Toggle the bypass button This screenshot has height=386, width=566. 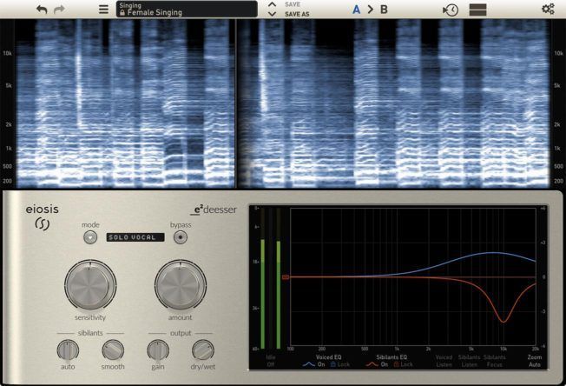click(x=180, y=237)
